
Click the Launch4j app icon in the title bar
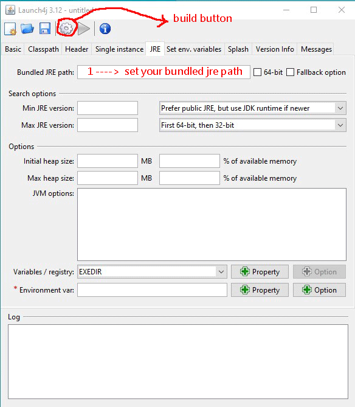(10, 10)
